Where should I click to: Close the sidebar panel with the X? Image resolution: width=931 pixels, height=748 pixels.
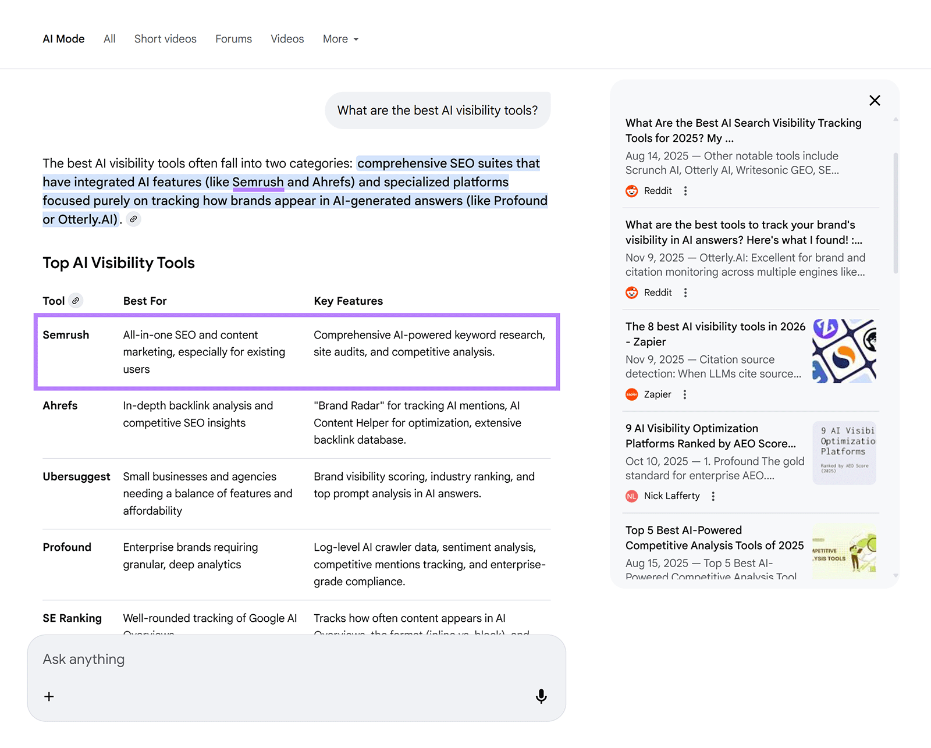click(x=875, y=100)
